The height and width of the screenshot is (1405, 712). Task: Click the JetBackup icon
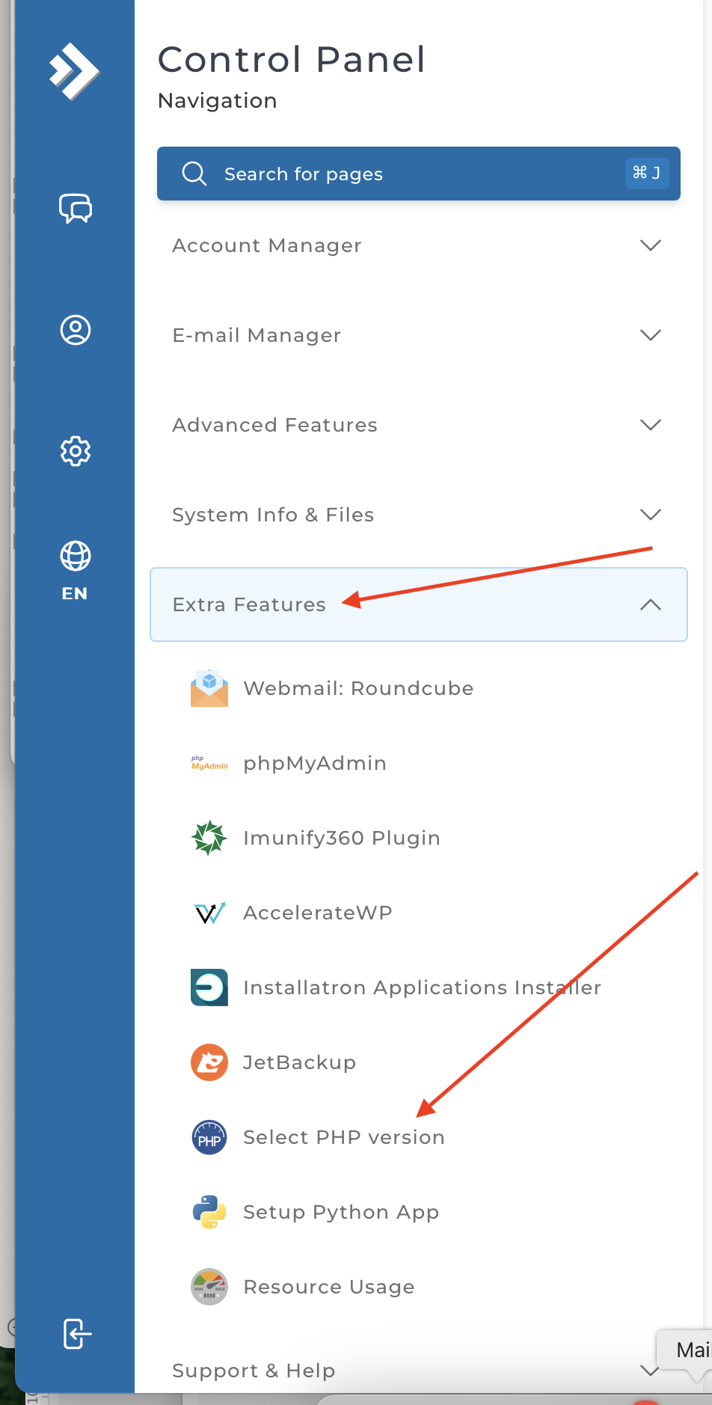(209, 1062)
